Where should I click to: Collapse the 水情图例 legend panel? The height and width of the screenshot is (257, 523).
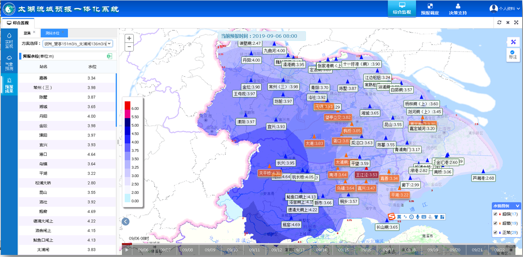(518, 206)
